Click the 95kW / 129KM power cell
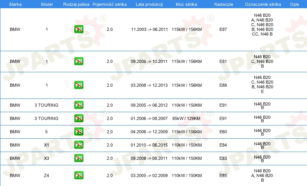This screenshot has width=307, height=186. tap(186, 118)
